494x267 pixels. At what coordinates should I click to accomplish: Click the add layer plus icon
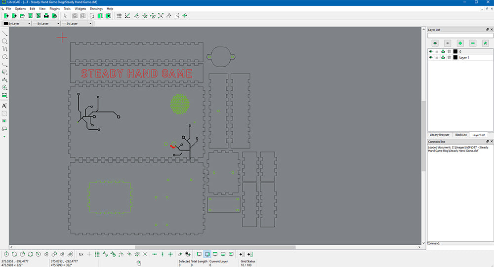460,43
